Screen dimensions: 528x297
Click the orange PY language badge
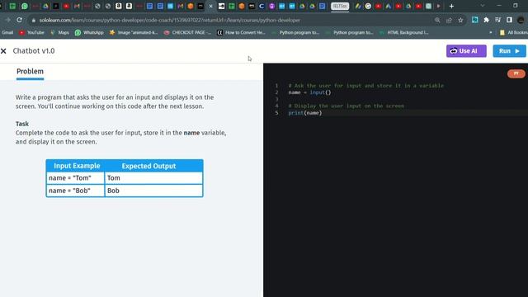[516, 73]
